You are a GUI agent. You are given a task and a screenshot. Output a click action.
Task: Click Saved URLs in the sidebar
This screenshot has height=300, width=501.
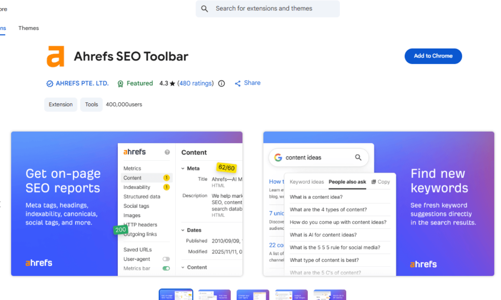click(x=138, y=250)
